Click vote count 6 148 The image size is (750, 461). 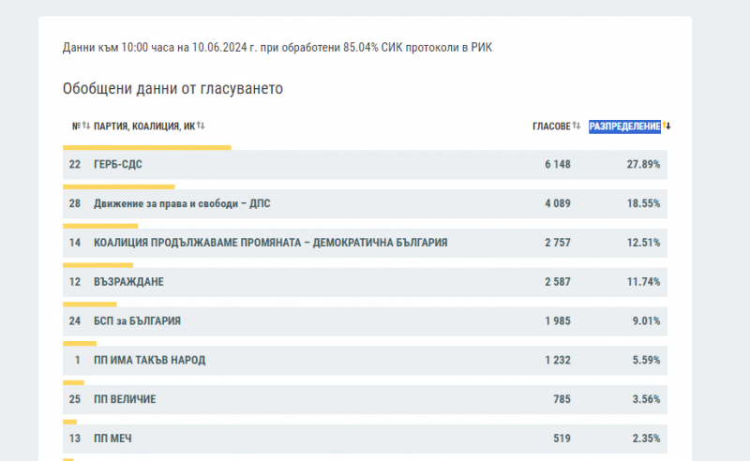pos(558,165)
